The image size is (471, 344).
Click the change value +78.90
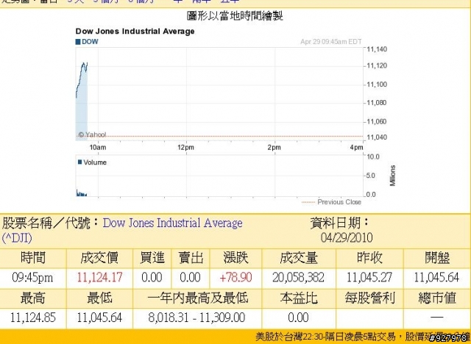(235, 277)
